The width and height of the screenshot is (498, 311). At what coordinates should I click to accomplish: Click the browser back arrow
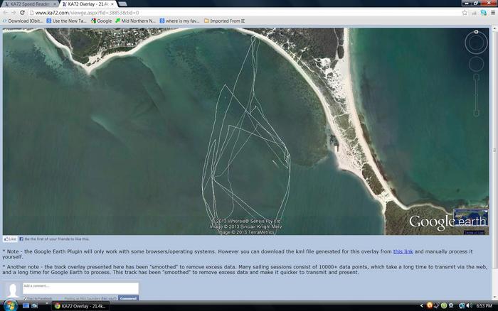(6, 13)
